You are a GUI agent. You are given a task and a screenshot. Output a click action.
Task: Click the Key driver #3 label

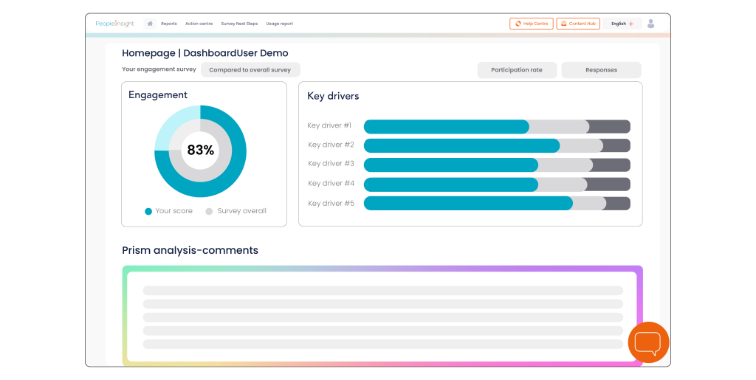pyautogui.click(x=331, y=164)
